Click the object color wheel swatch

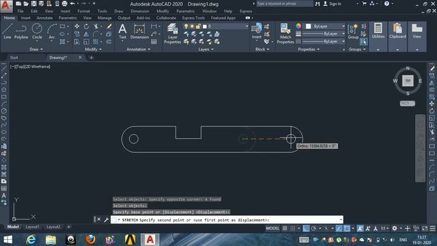(298, 26)
